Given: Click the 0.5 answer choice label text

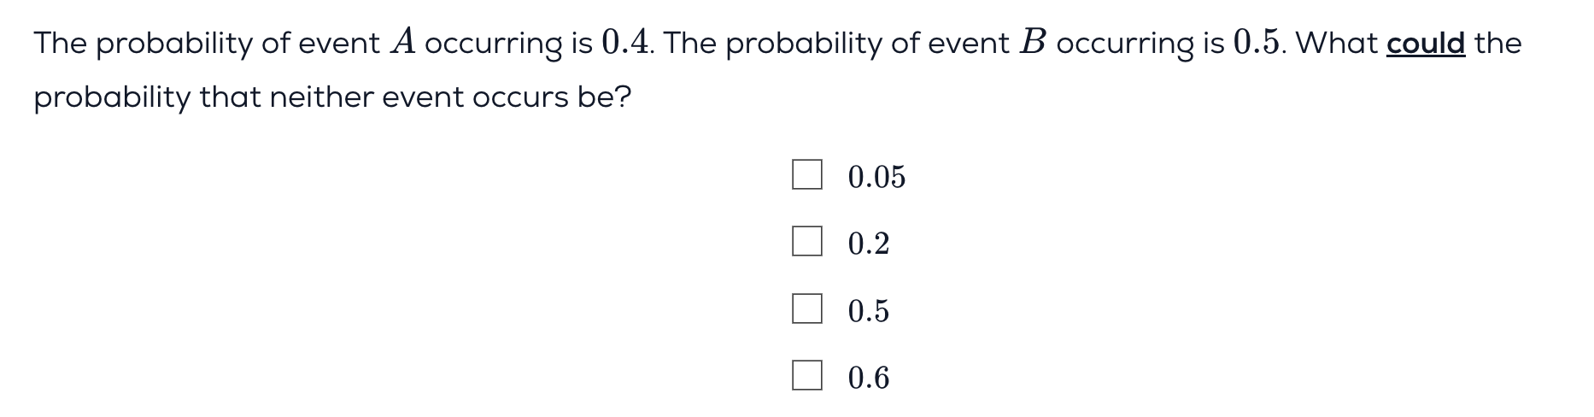Looking at the screenshot, I should (x=868, y=310).
